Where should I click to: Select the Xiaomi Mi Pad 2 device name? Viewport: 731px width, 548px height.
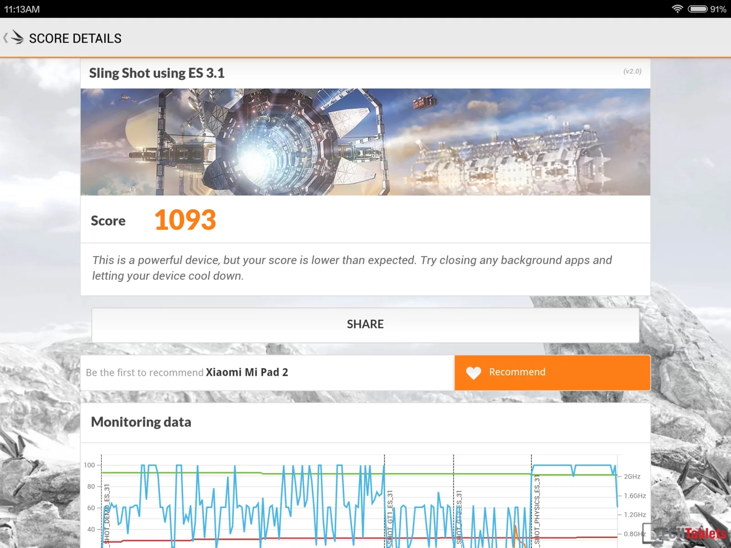247,372
